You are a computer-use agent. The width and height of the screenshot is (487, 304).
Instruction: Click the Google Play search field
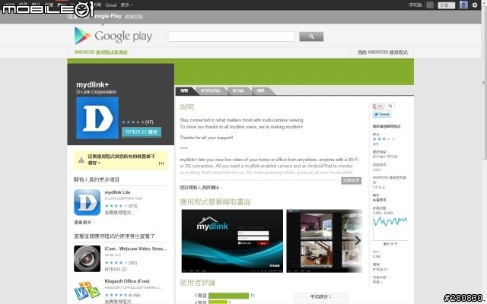pyautogui.click(x=231, y=36)
